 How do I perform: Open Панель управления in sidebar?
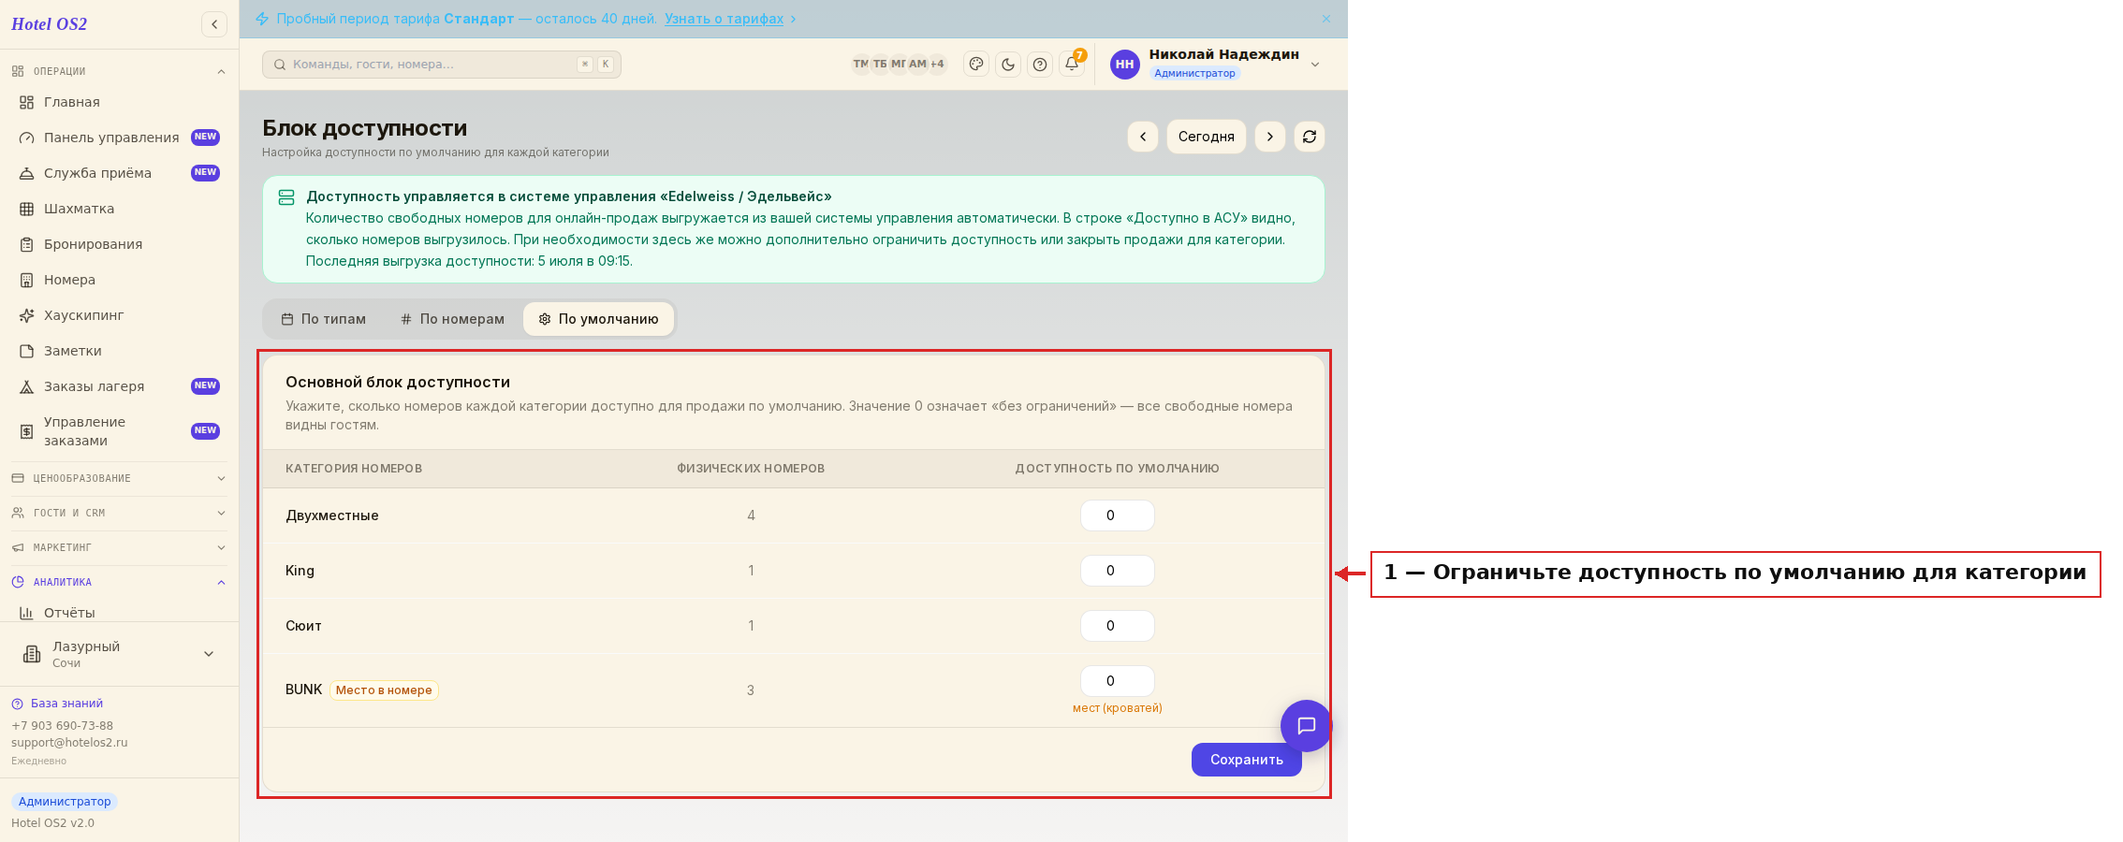coord(119,138)
